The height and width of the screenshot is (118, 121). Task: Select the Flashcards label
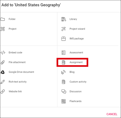coord(76,101)
